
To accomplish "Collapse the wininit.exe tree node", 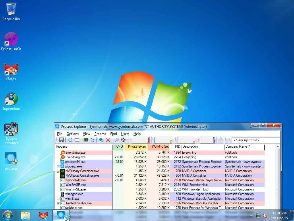I will pos(58,199).
